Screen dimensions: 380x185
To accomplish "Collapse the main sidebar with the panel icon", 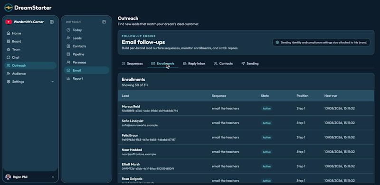I will click(52, 22).
